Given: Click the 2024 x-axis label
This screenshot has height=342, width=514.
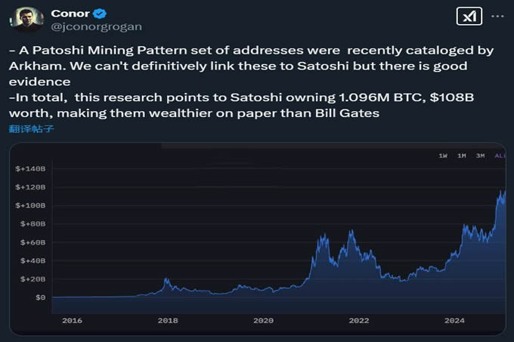Looking at the screenshot, I should click(x=454, y=321).
